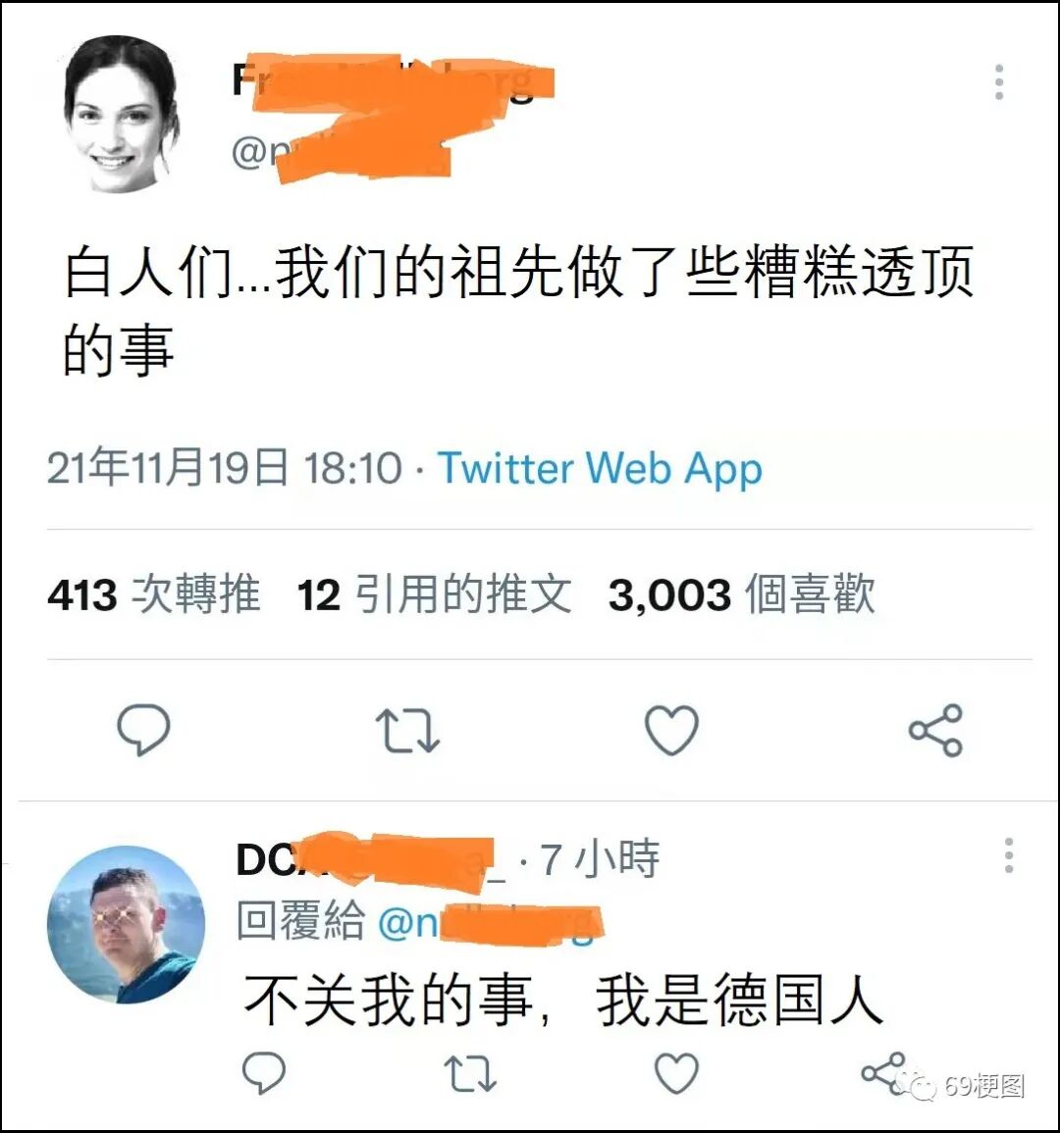Open the reply's three-dot options menu

pos(1009,855)
